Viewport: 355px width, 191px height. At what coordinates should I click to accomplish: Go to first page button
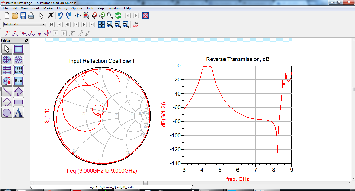[x=52, y=24]
